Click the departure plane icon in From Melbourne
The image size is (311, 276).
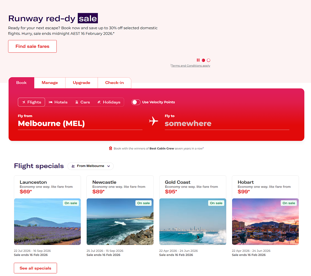click(73, 166)
